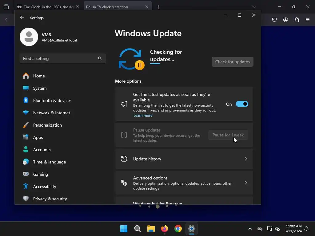
Task: Open Google Chrome from the taskbar
Action: point(178,229)
